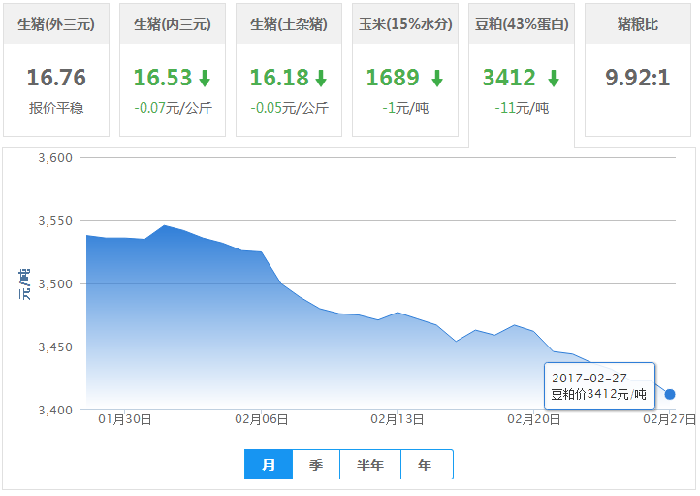Click the -1元/吨 change text
Image resolution: width=700 pixels, height=496 pixels.
tap(405, 108)
